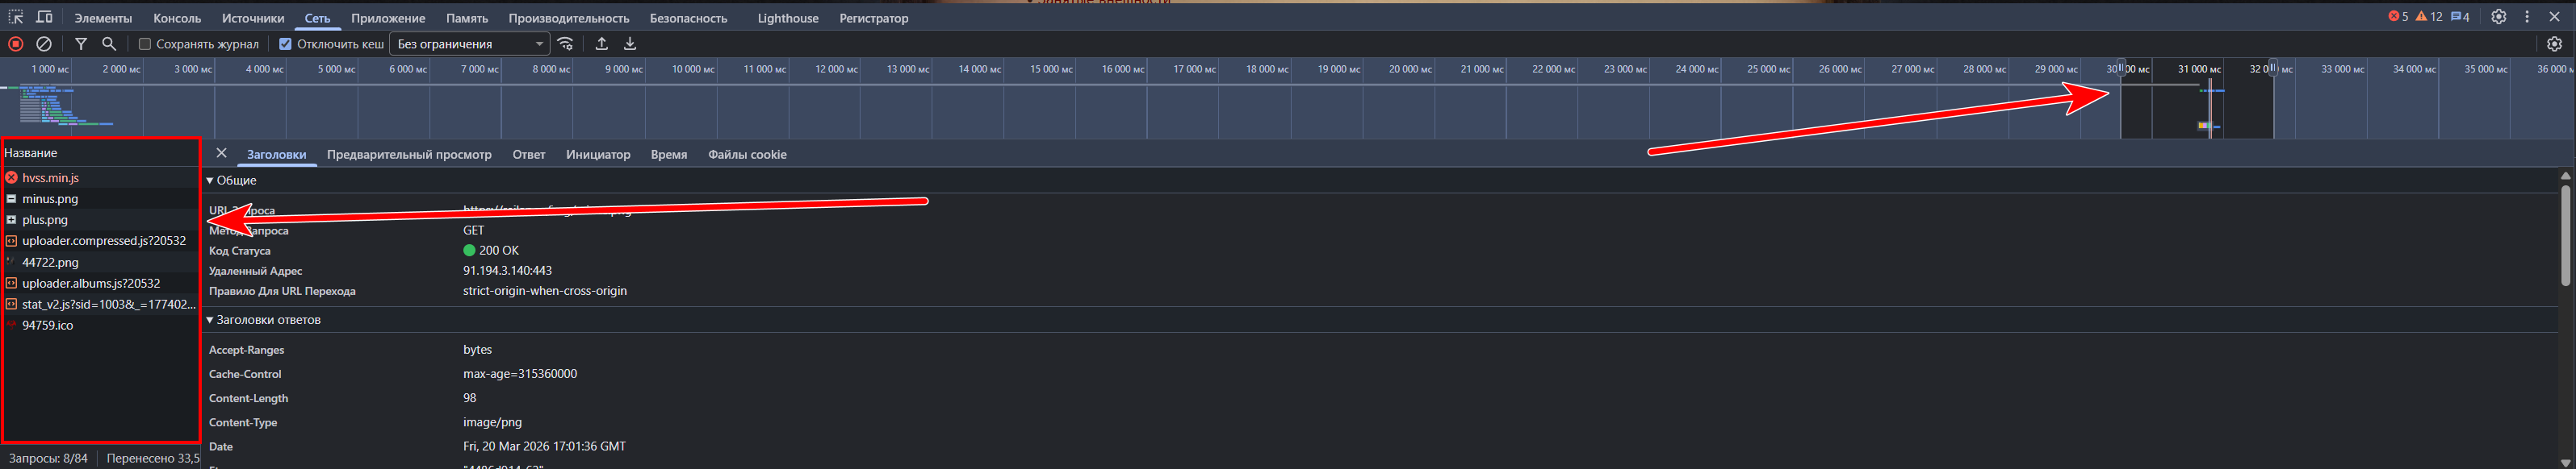Import HAR file with upload arrow

(601, 44)
